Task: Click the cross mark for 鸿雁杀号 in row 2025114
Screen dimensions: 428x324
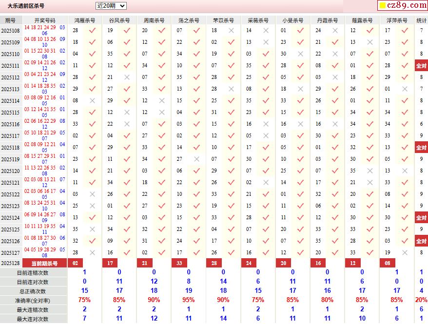Action: pyautogui.click(x=92, y=101)
